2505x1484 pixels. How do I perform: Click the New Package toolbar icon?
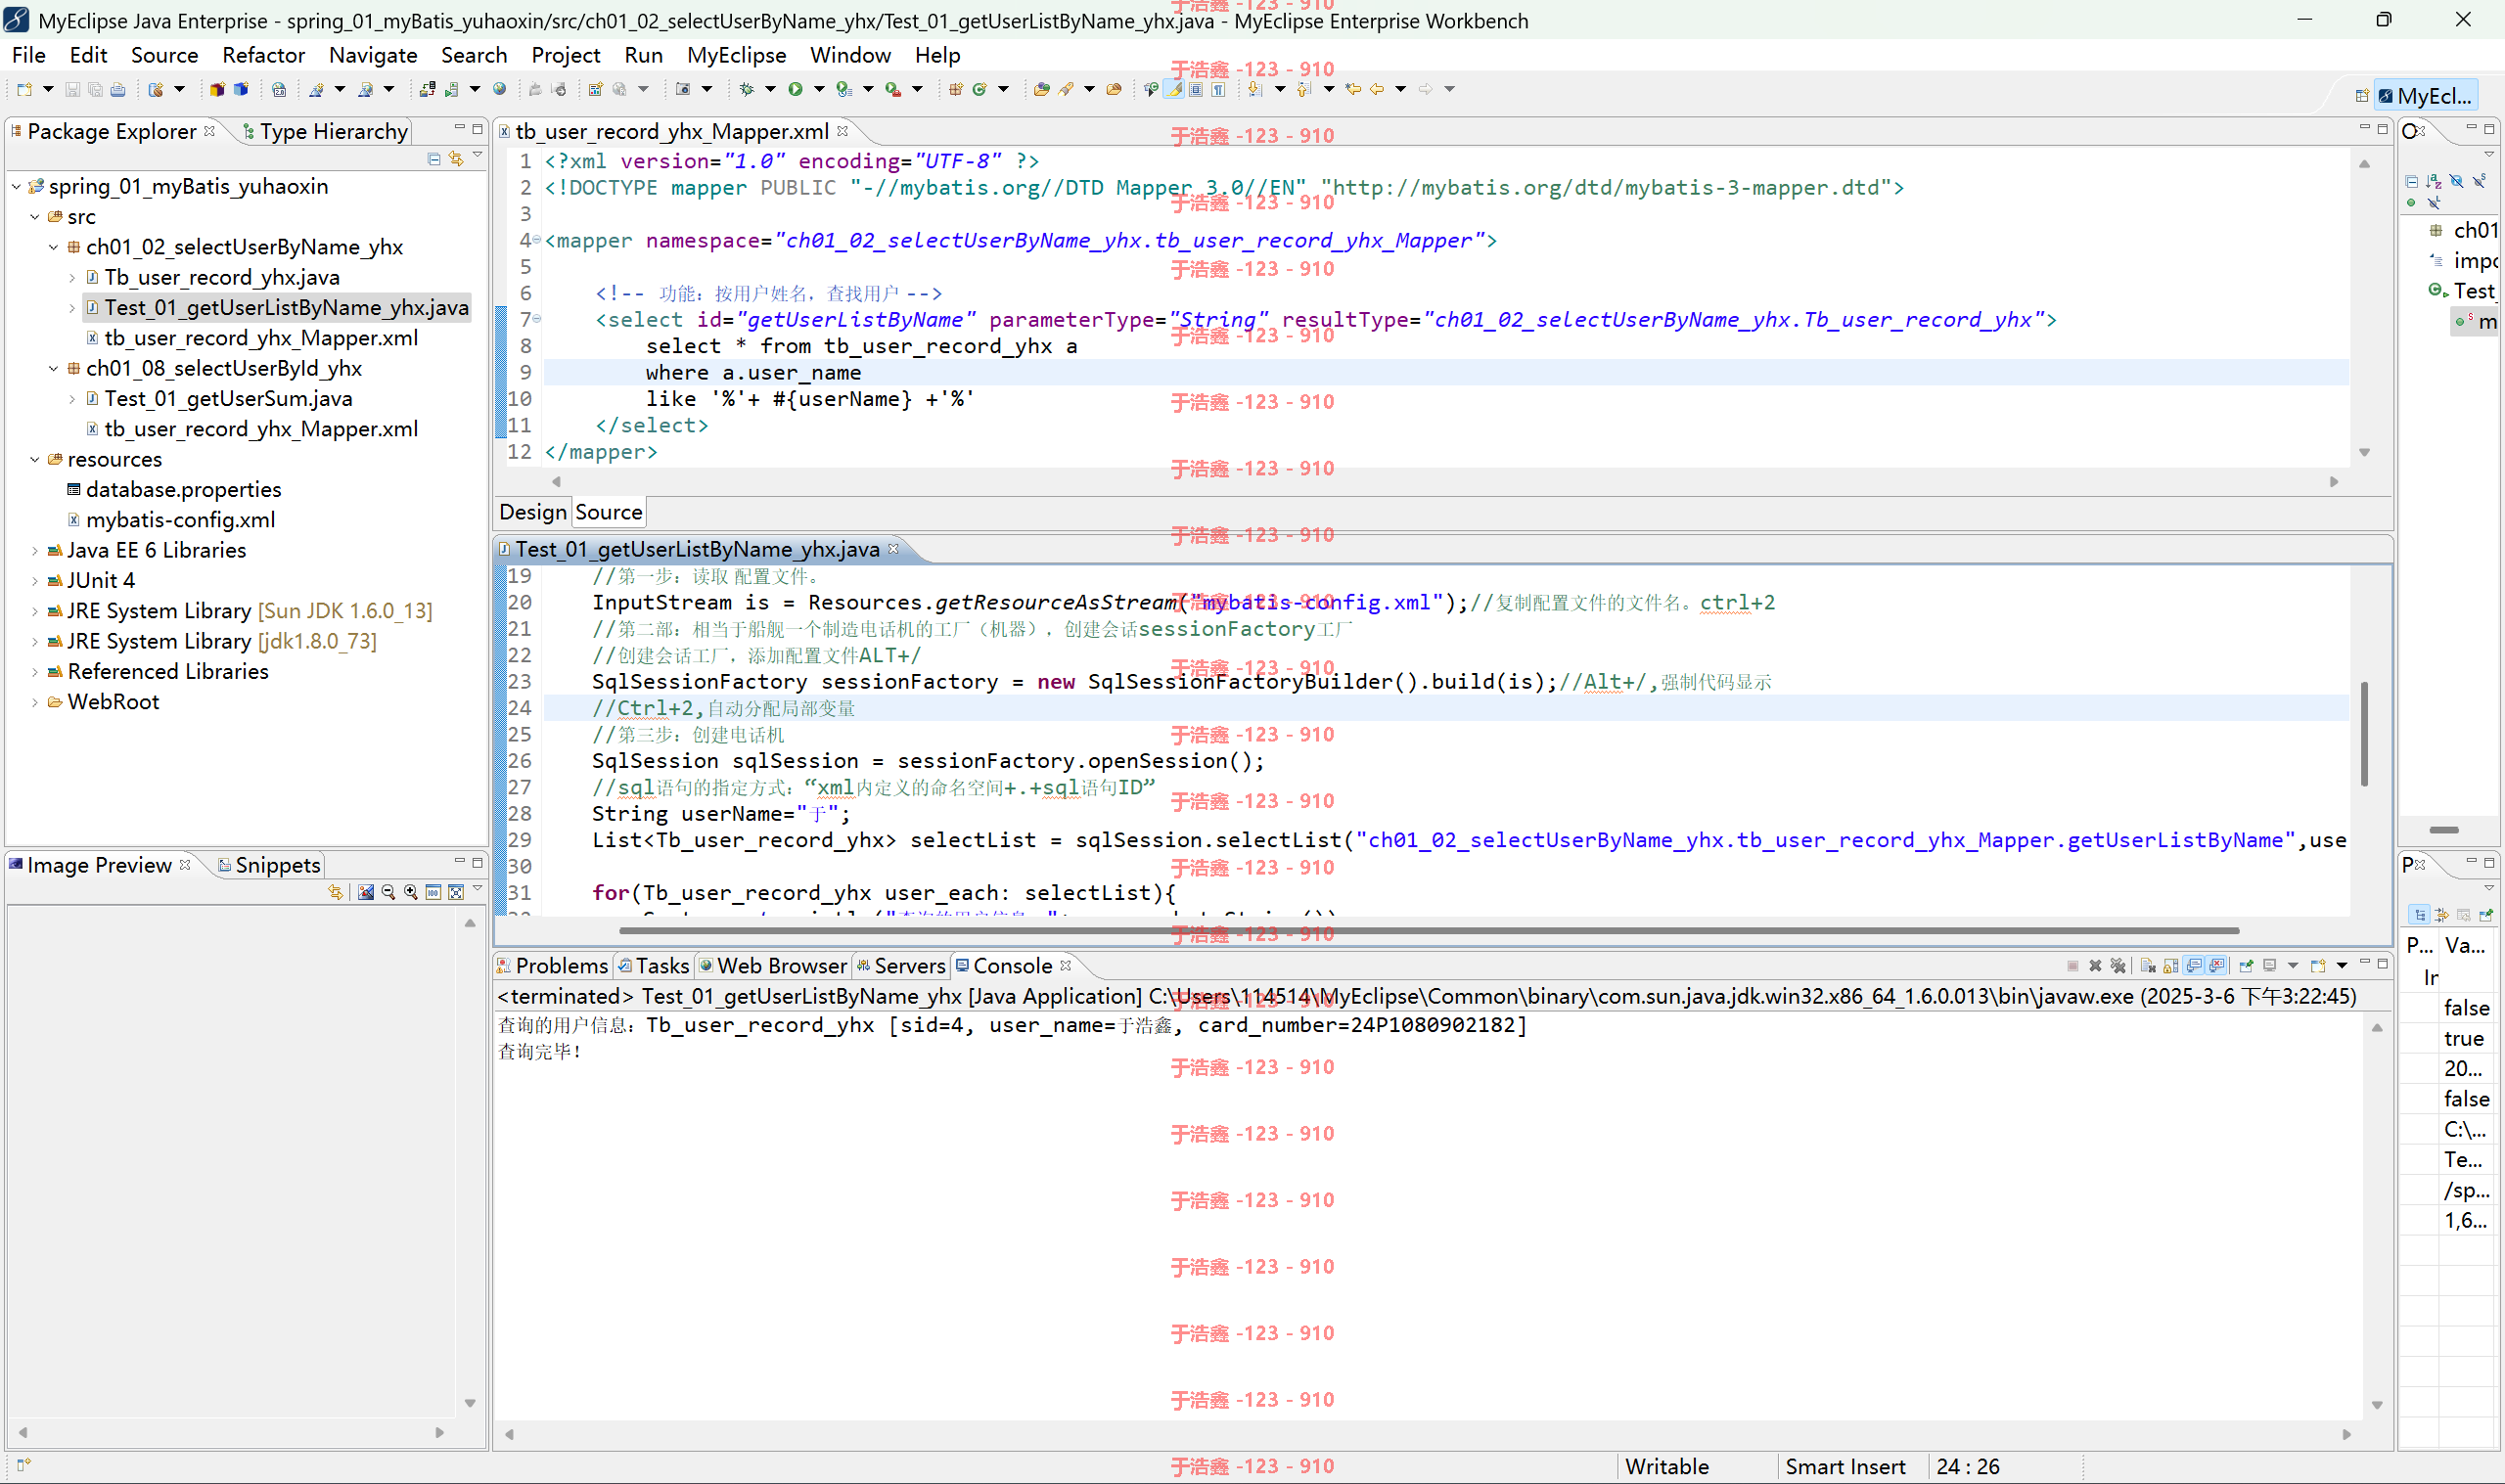(x=956, y=89)
